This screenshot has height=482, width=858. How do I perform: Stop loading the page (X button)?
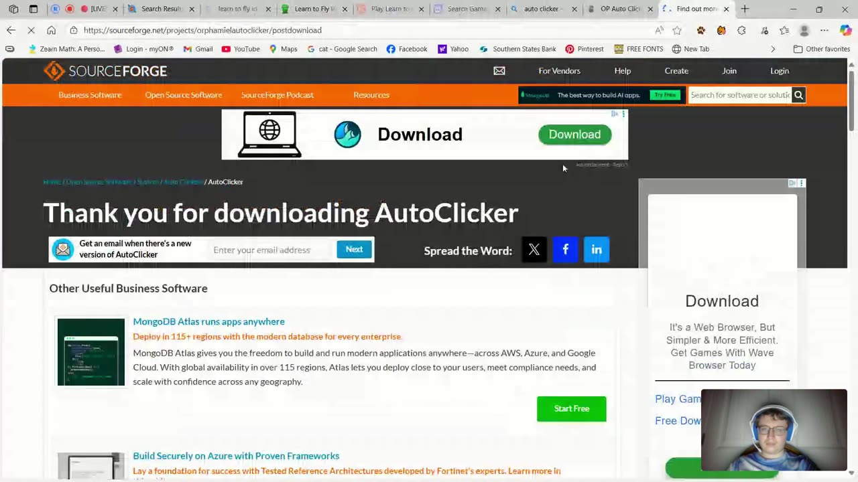pyautogui.click(x=31, y=30)
